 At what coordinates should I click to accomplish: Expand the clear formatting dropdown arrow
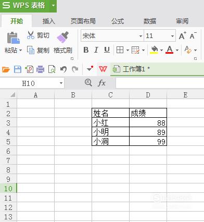click(195, 50)
